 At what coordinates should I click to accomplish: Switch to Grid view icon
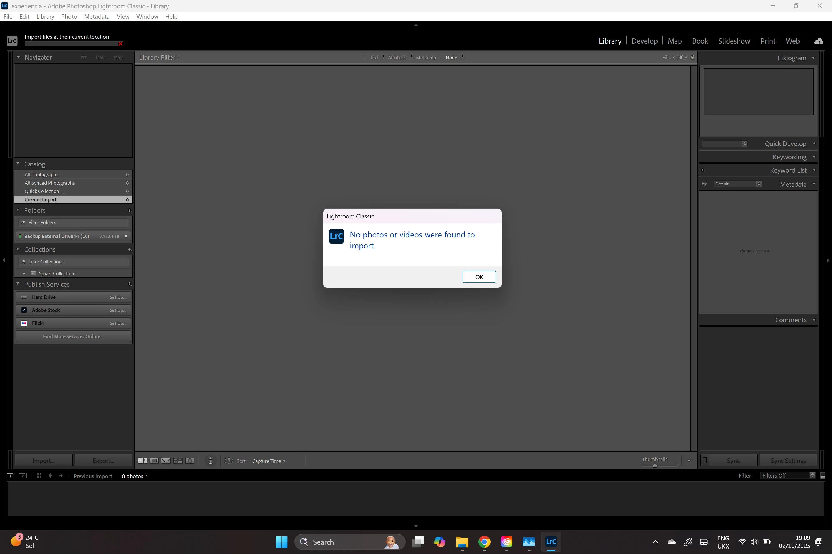142,461
